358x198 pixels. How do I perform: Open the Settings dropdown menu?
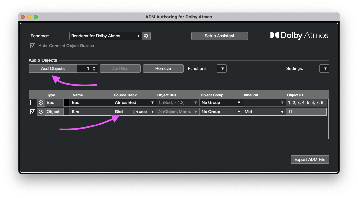click(324, 69)
